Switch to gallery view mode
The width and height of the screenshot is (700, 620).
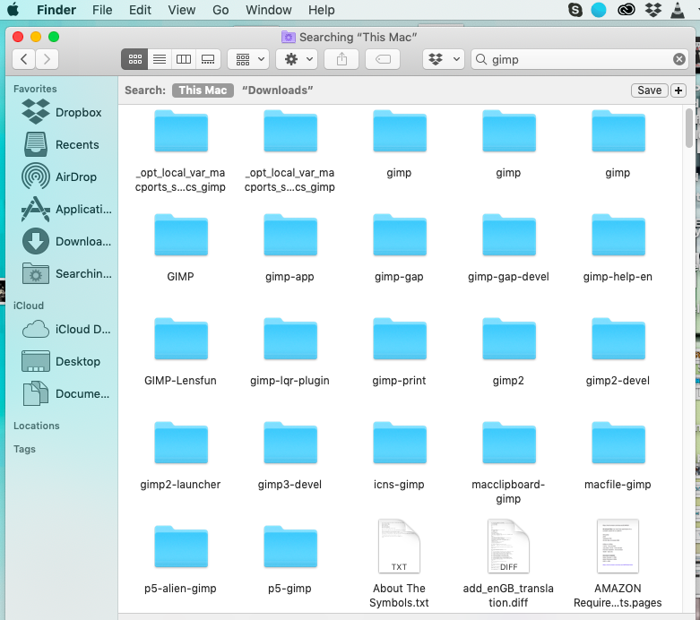click(208, 59)
